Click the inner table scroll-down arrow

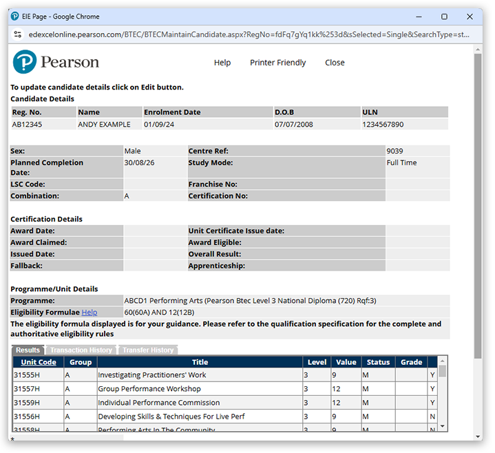pos(443,426)
